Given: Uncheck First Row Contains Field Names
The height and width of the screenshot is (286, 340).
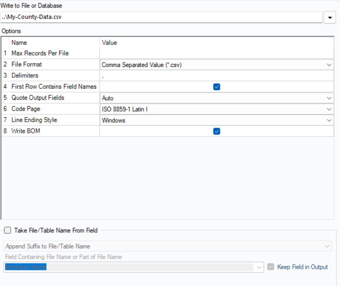Looking at the screenshot, I should pyautogui.click(x=216, y=87).
